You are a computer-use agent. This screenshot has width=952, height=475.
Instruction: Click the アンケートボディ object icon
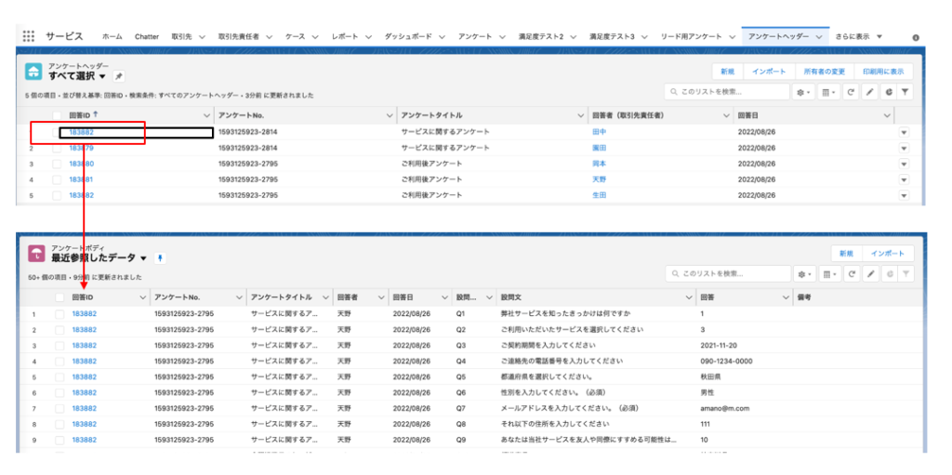click(36, 253)
